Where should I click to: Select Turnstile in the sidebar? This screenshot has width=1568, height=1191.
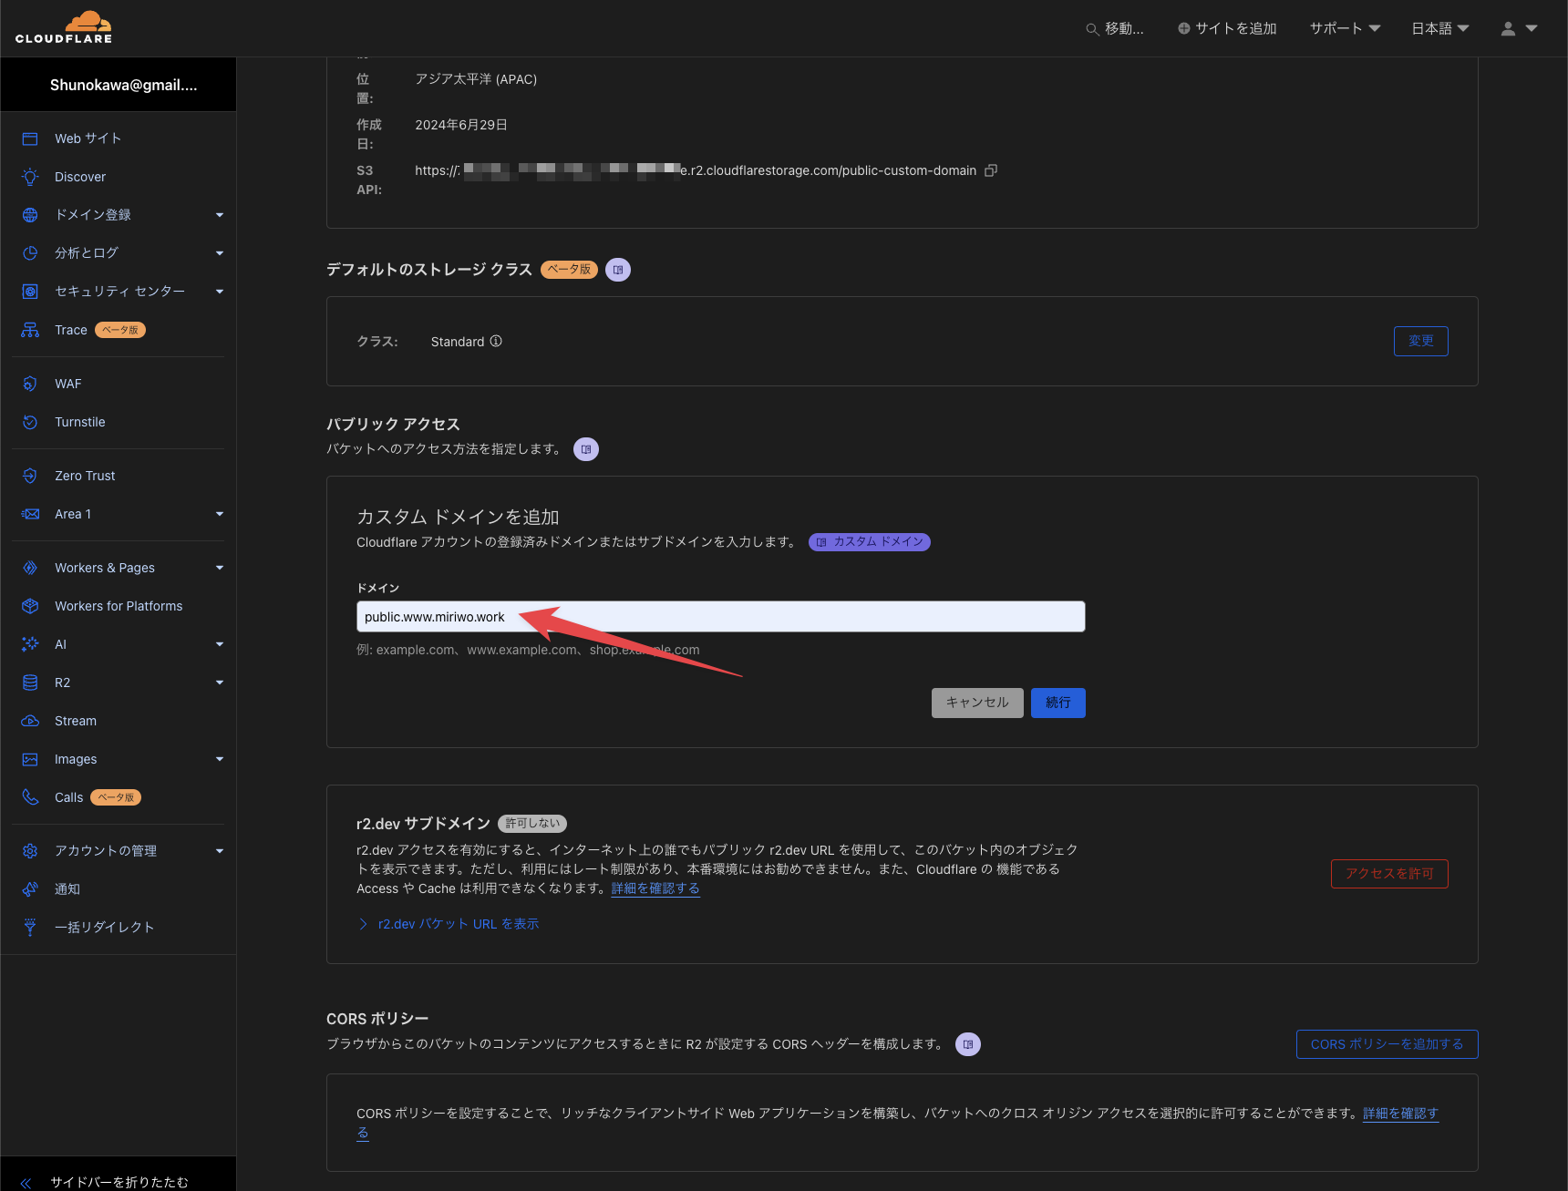(79, 421)
